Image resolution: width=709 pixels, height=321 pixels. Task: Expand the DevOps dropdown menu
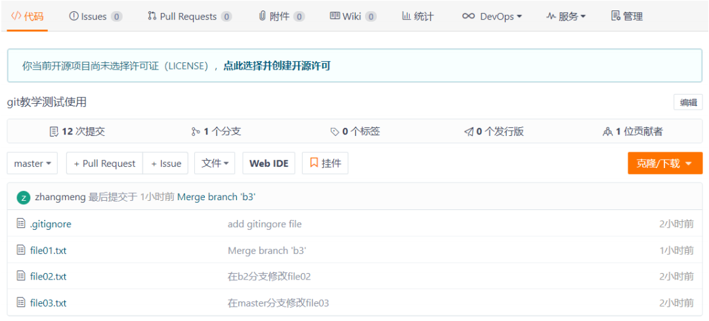pos(492,16)
